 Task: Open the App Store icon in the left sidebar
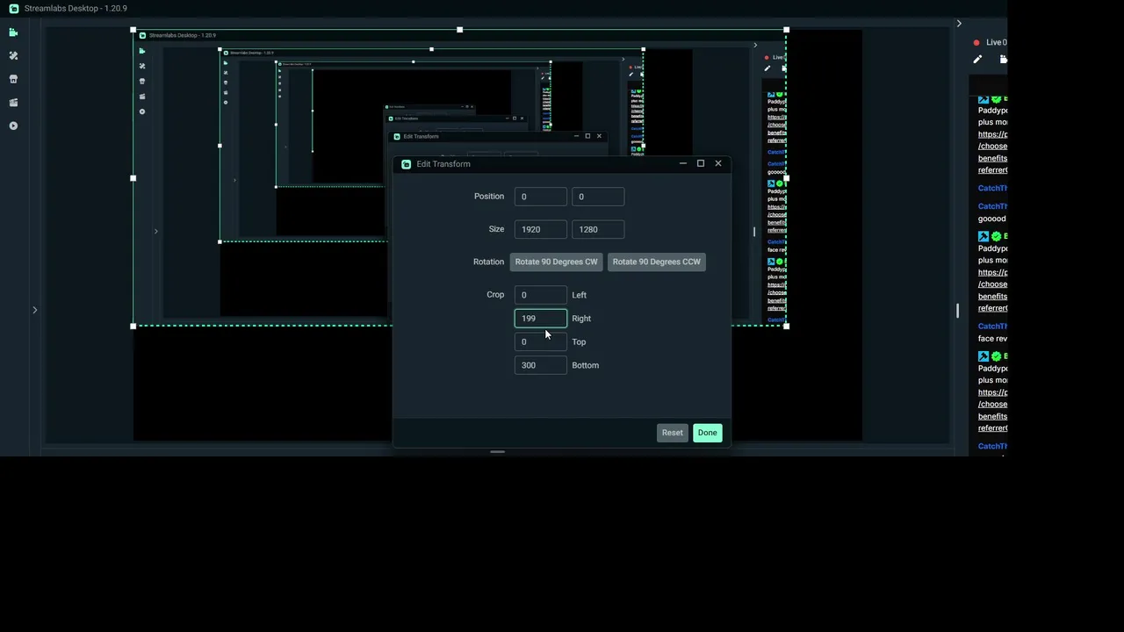[13, 79]
